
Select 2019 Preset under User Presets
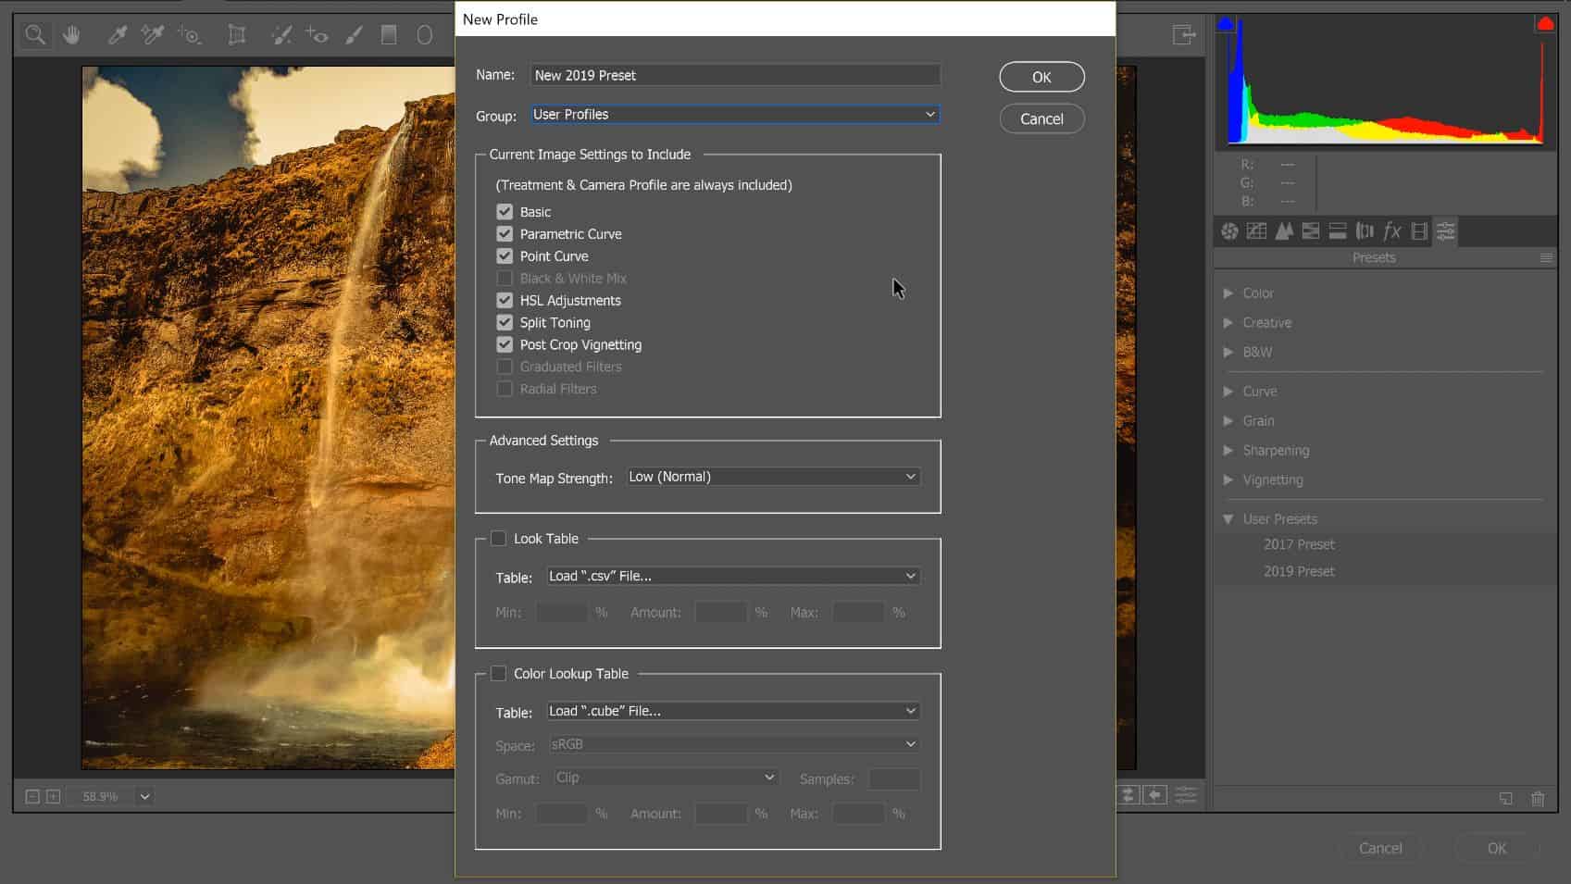point(1299,571)
